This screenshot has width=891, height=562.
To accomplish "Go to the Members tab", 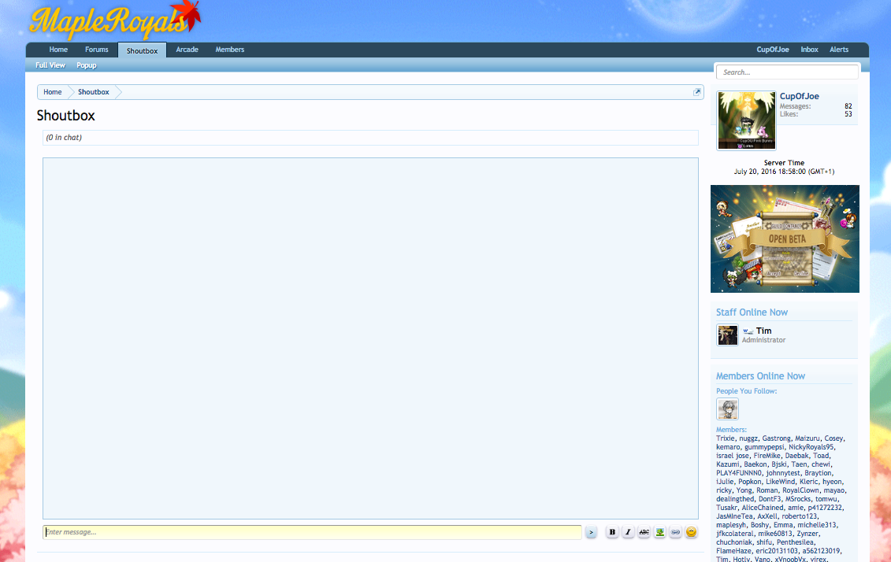I will [x=230, y=50].
